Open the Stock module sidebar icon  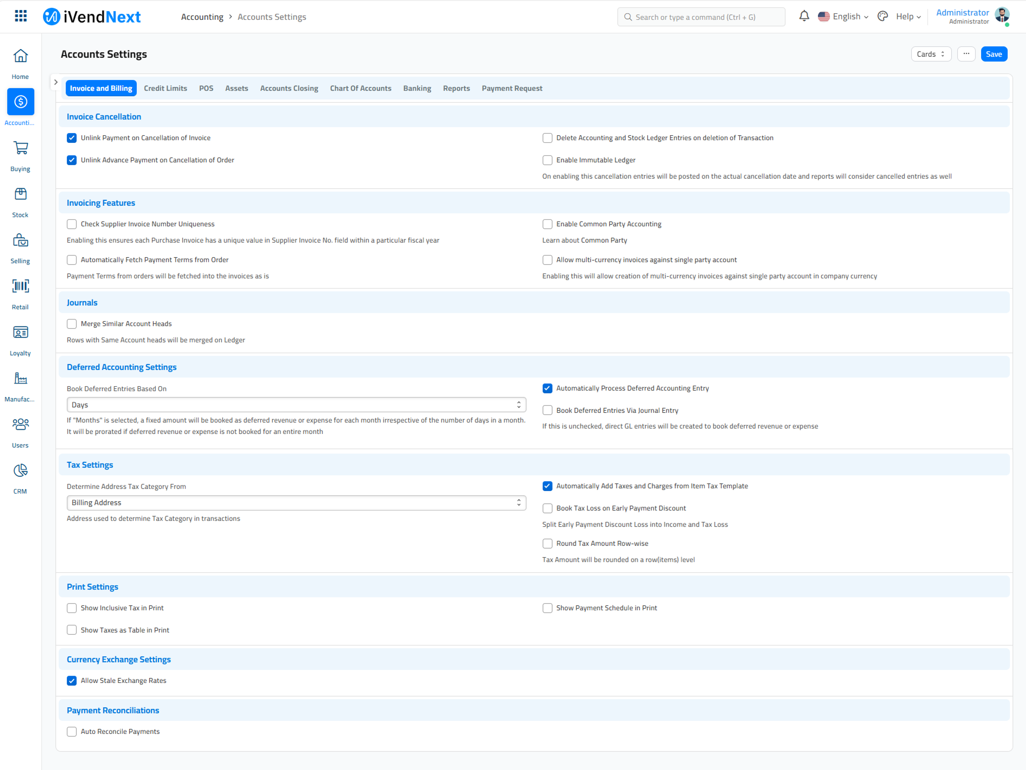coord(20,194)
